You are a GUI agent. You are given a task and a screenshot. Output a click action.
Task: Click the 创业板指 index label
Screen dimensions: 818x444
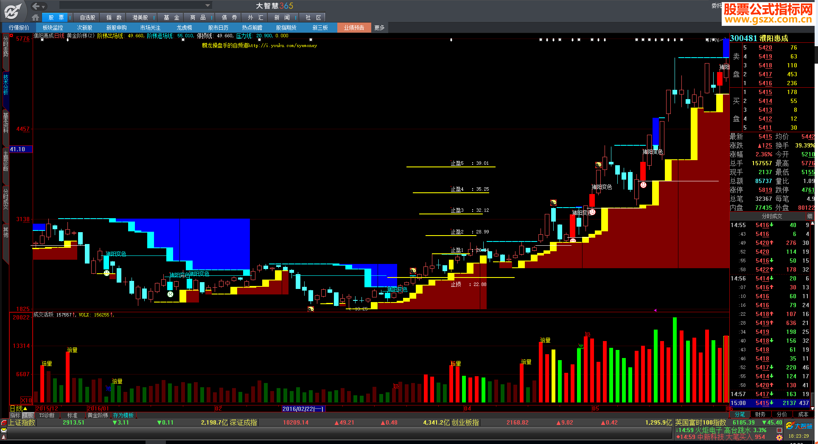(x=465, y=422)
